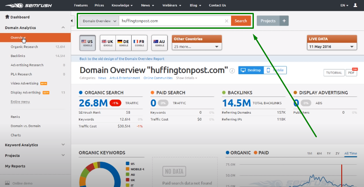The height and width of the screenshot is (187, 364).
Task: Click the domain search input field
Action: point(171,21)
